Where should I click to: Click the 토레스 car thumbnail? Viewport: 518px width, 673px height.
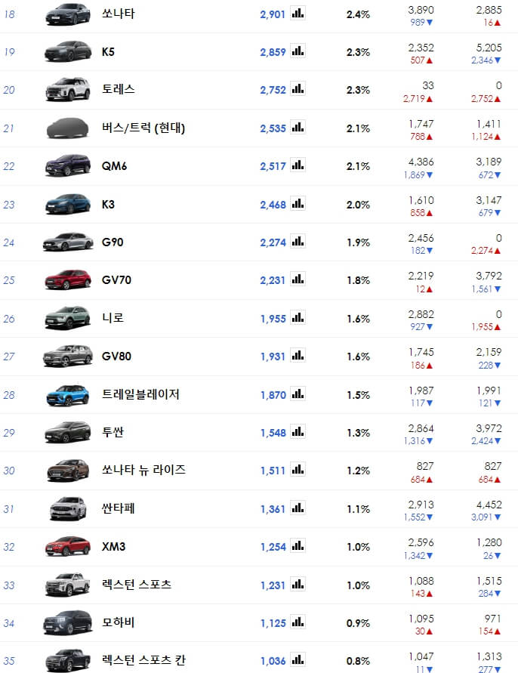coord(68,89)
